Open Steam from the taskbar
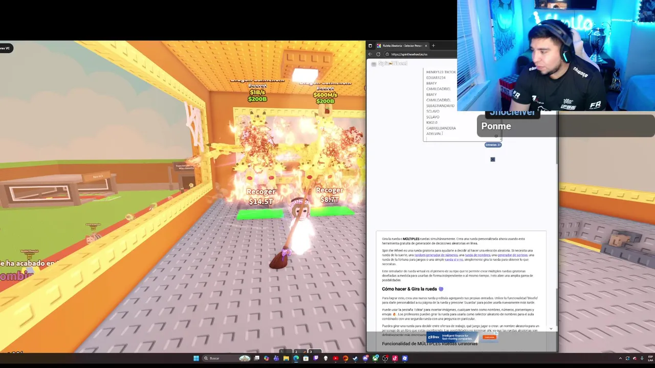 point(355,358)
